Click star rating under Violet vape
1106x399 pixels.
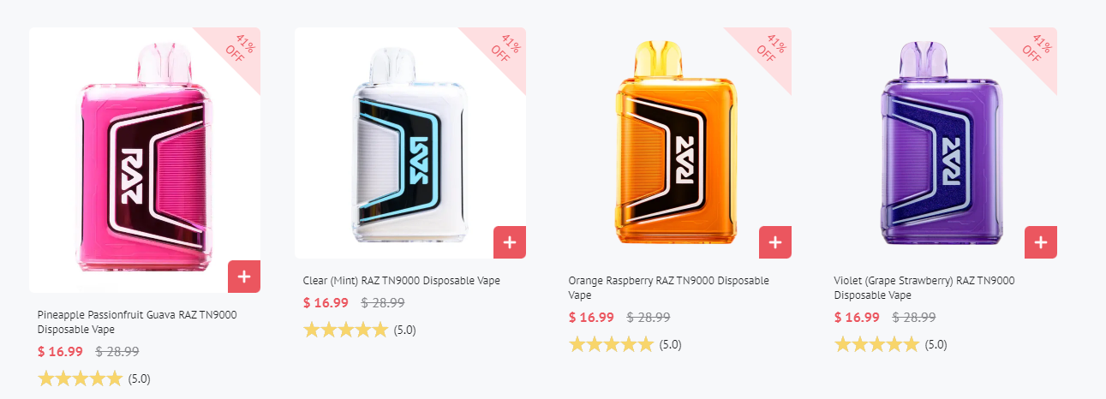tap(877, 344)
